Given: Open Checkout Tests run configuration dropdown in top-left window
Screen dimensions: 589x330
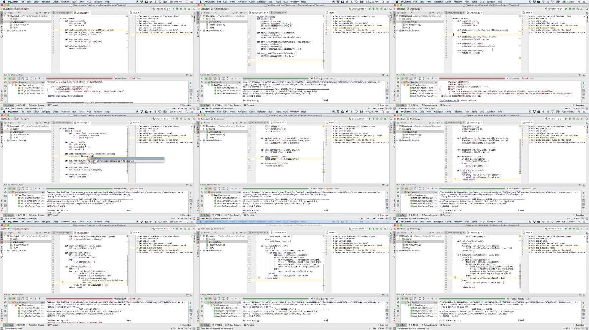Looking at the screenshot, I should click(x=162, y=9).
